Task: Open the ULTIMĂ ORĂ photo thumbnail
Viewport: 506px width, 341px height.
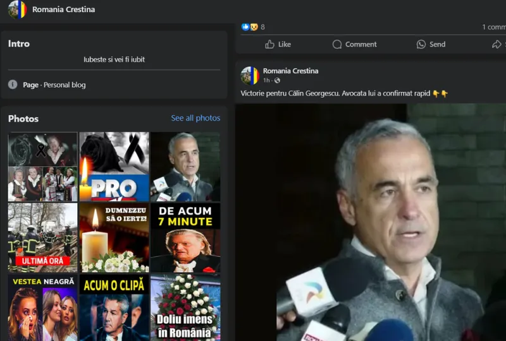Action: coord(42,237)
